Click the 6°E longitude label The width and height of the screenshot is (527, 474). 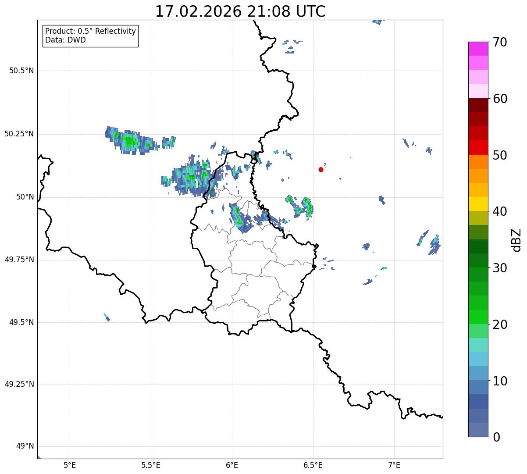(x=232, y=465)
